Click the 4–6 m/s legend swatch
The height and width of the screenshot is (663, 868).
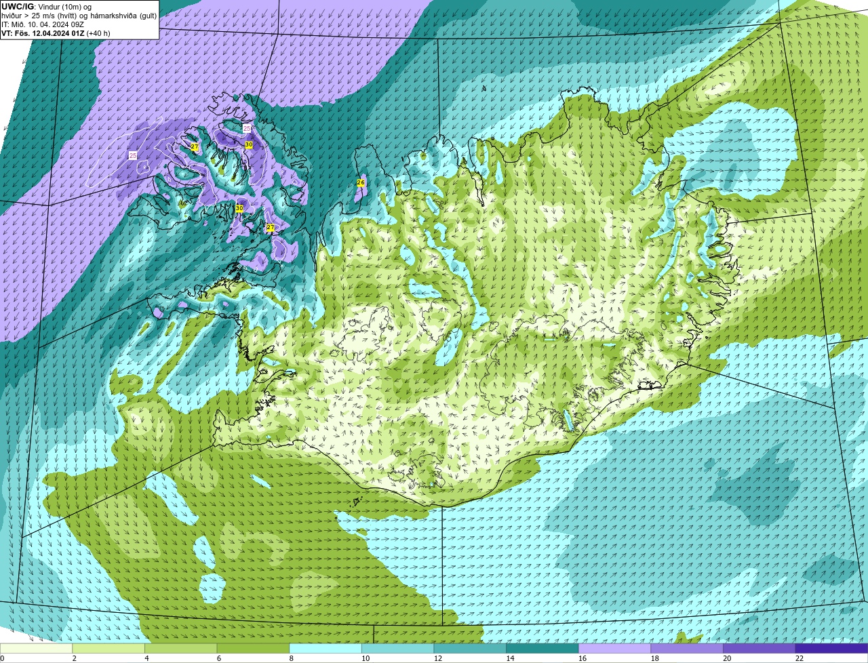[x=180, y=648]
